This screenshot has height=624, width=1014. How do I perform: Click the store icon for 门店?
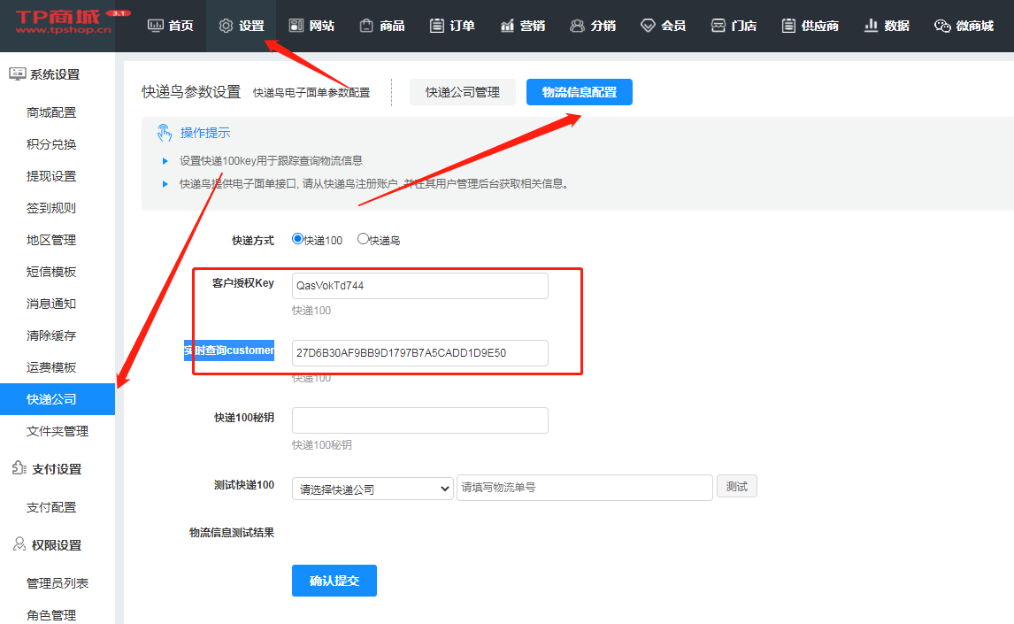tap(718, 26)
